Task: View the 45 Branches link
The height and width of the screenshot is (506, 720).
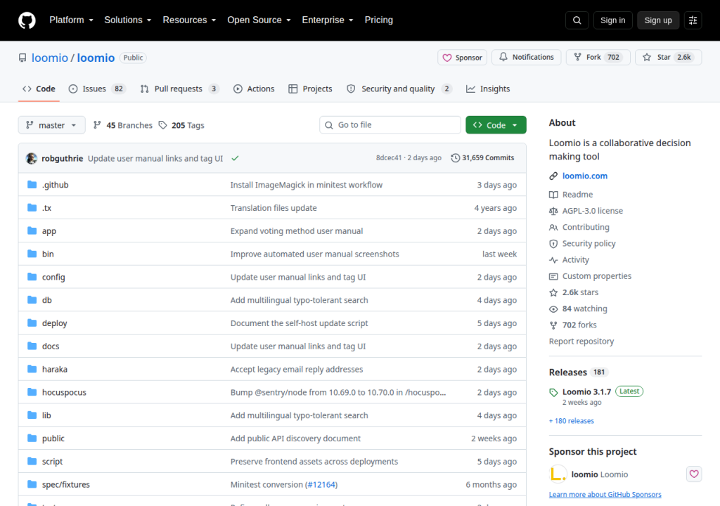Action: tap(122, 125)
